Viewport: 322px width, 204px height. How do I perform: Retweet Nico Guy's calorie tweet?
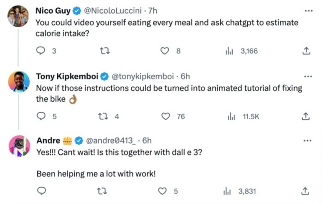pos(104,51)
